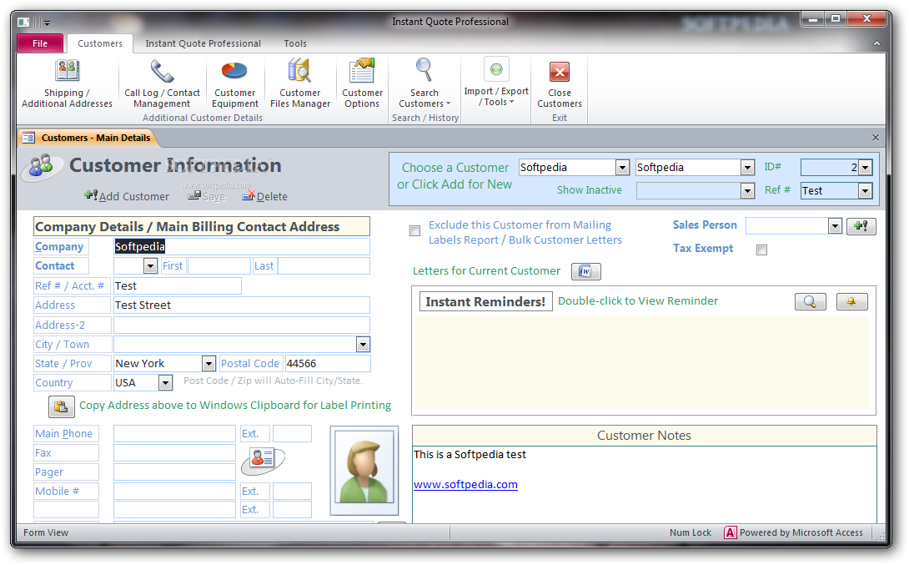This screenshot has height=565, width=909.
Task: Open Search Customers magnifier
Action: tap(424, 69)
